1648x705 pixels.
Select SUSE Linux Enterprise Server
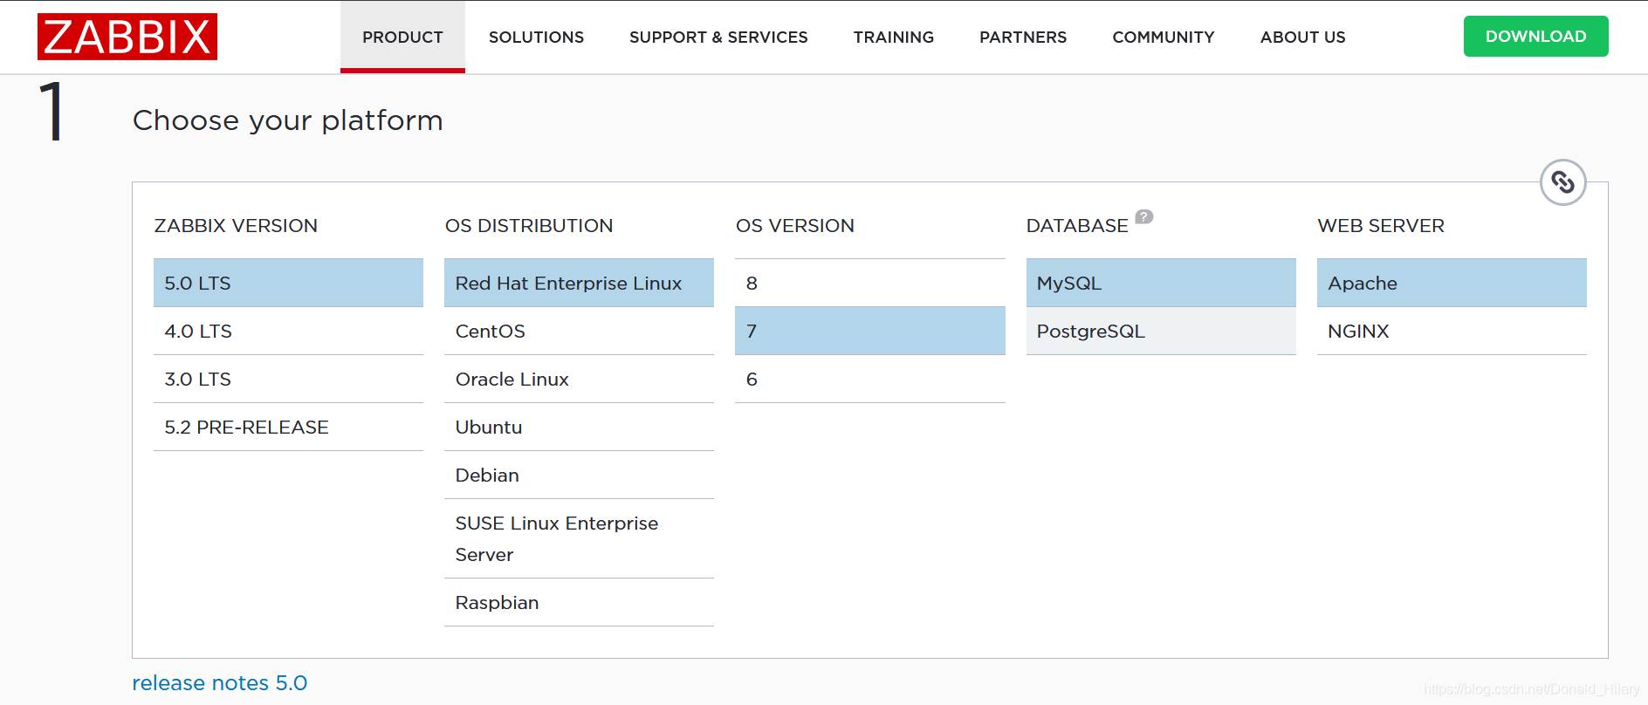click(x=579, y=538)
